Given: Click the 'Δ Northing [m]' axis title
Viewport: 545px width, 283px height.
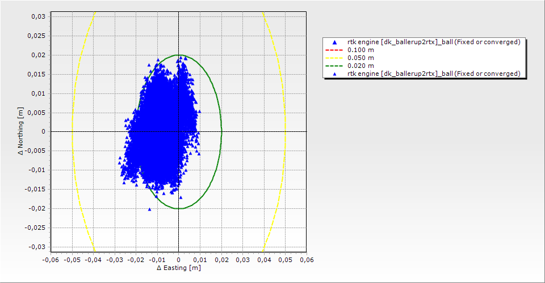Looking at the screenshot, I should pos(20,131).
